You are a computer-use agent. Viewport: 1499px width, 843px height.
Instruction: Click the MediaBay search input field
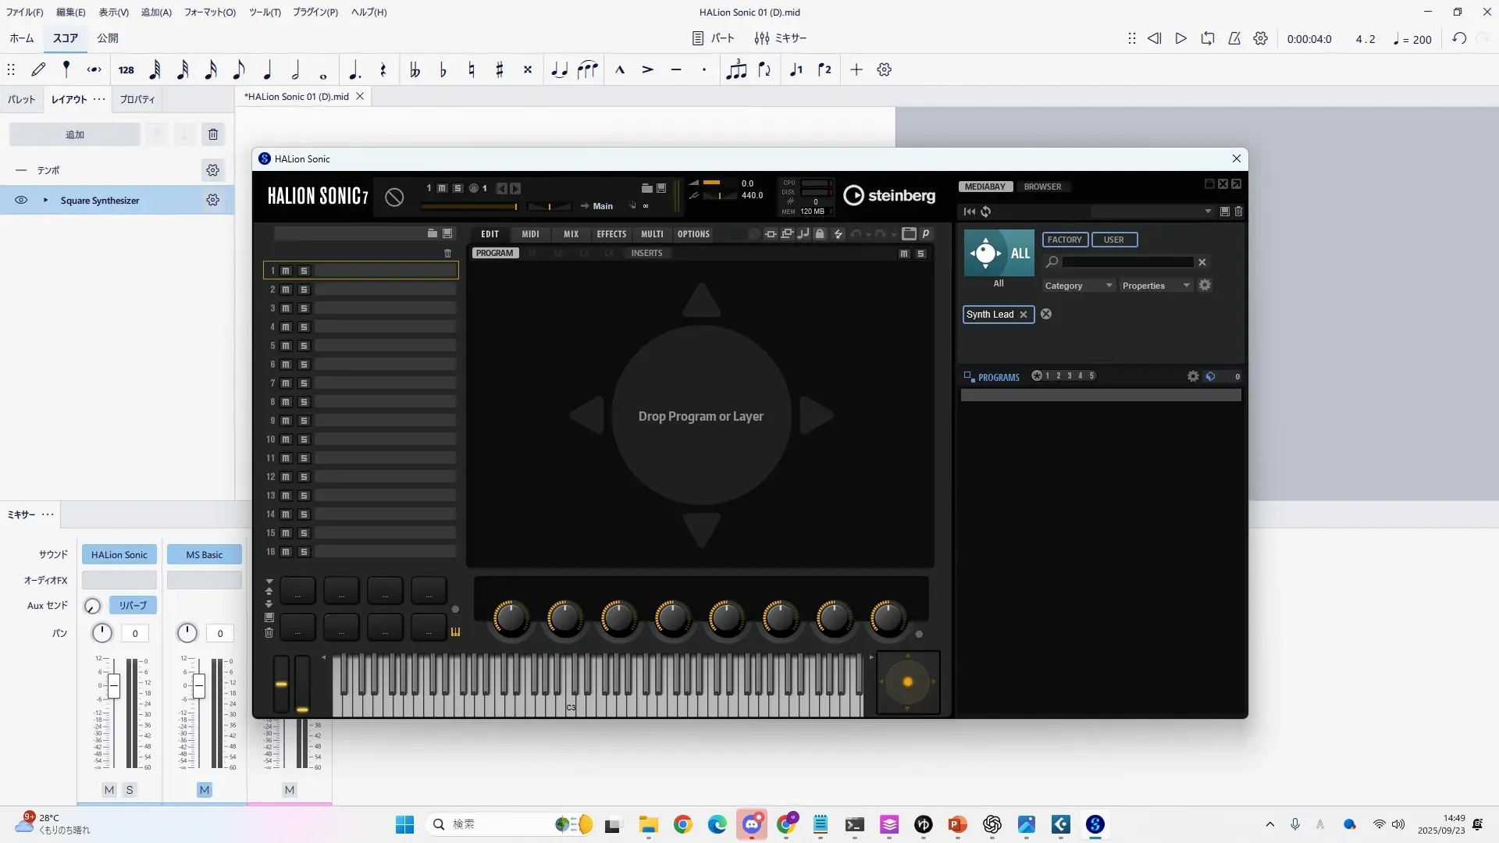tap(1127, 262)
